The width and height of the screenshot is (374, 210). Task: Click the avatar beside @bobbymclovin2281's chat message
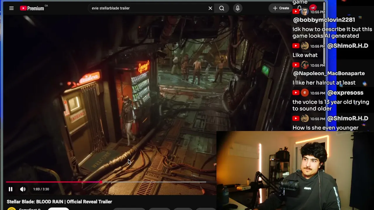tap(304, 12)
